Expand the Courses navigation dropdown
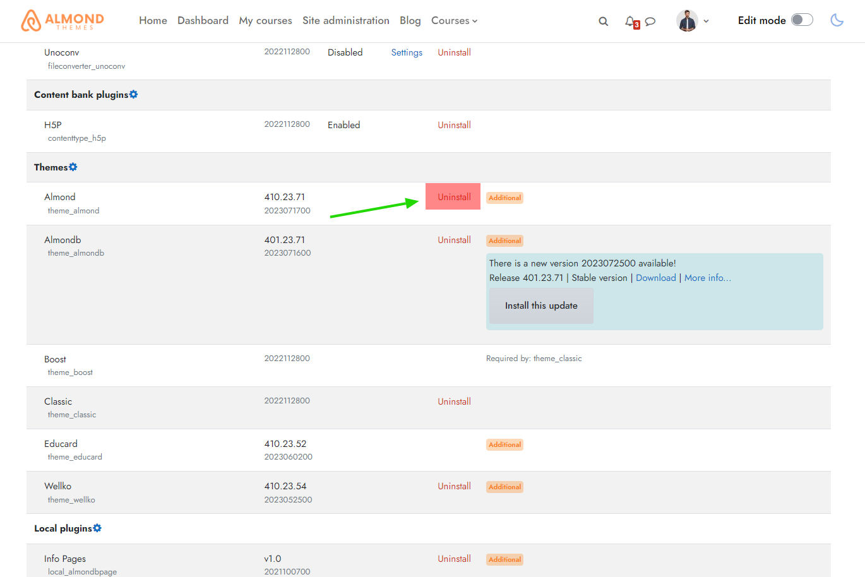 (x=454, y=20)
